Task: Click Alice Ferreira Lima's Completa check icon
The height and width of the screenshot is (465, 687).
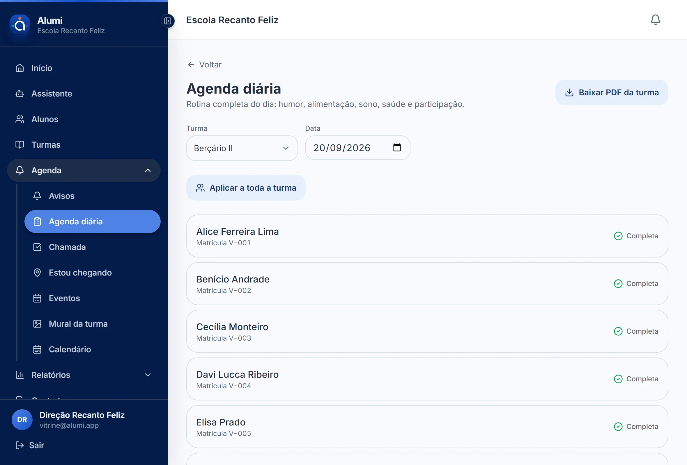Action: point(618,236)
